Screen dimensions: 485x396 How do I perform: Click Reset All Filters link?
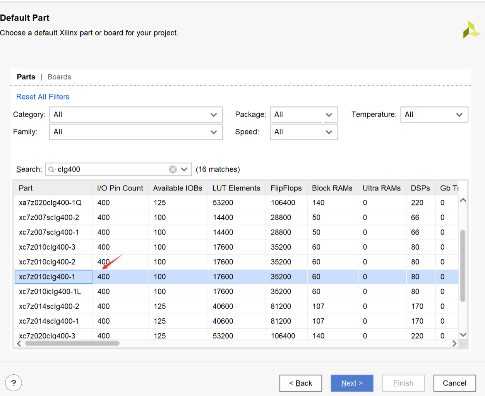(43, 97)
